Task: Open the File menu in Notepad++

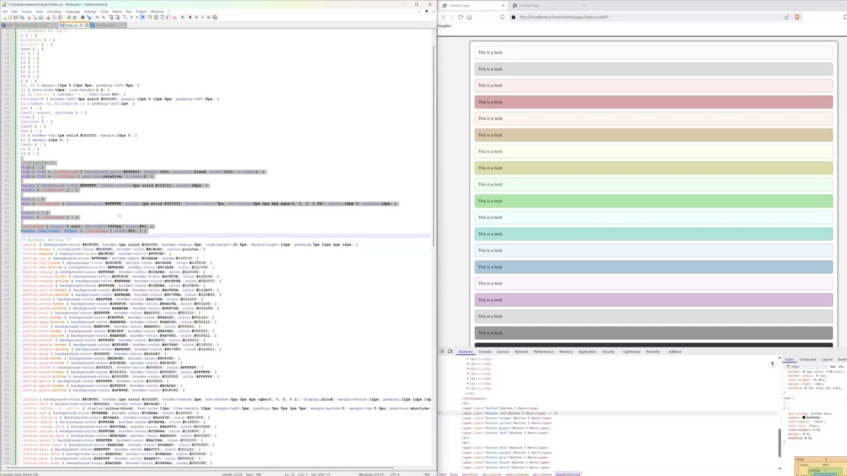Action: click(5, 11)
